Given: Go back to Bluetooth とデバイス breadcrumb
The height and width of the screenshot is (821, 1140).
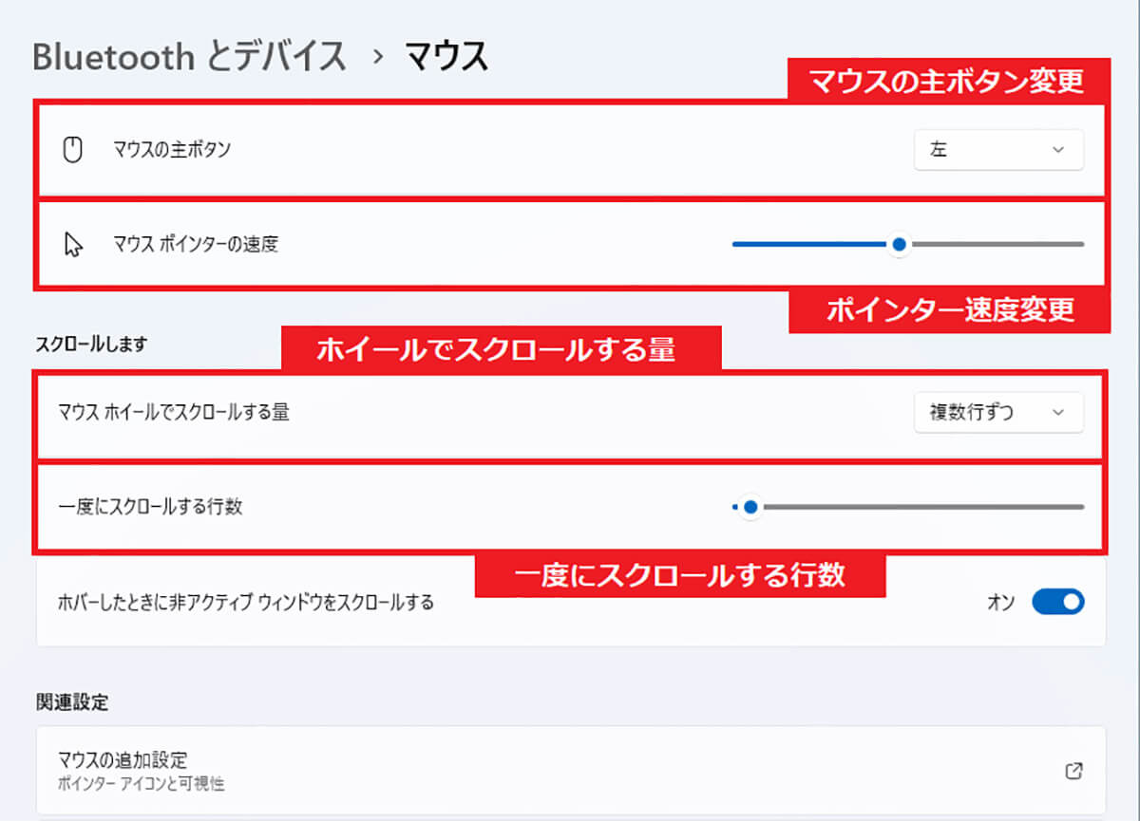Looking at the screenshot, I should [x=189, y=57].
